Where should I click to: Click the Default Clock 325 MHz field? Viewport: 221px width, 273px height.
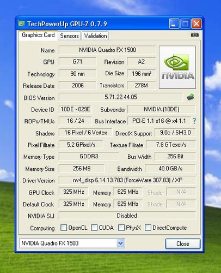click(x=73, y=204)
